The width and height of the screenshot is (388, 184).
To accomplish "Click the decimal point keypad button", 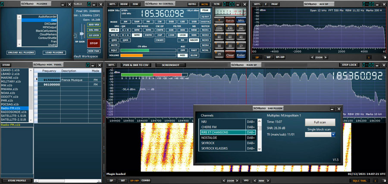I will coord(219,20).
